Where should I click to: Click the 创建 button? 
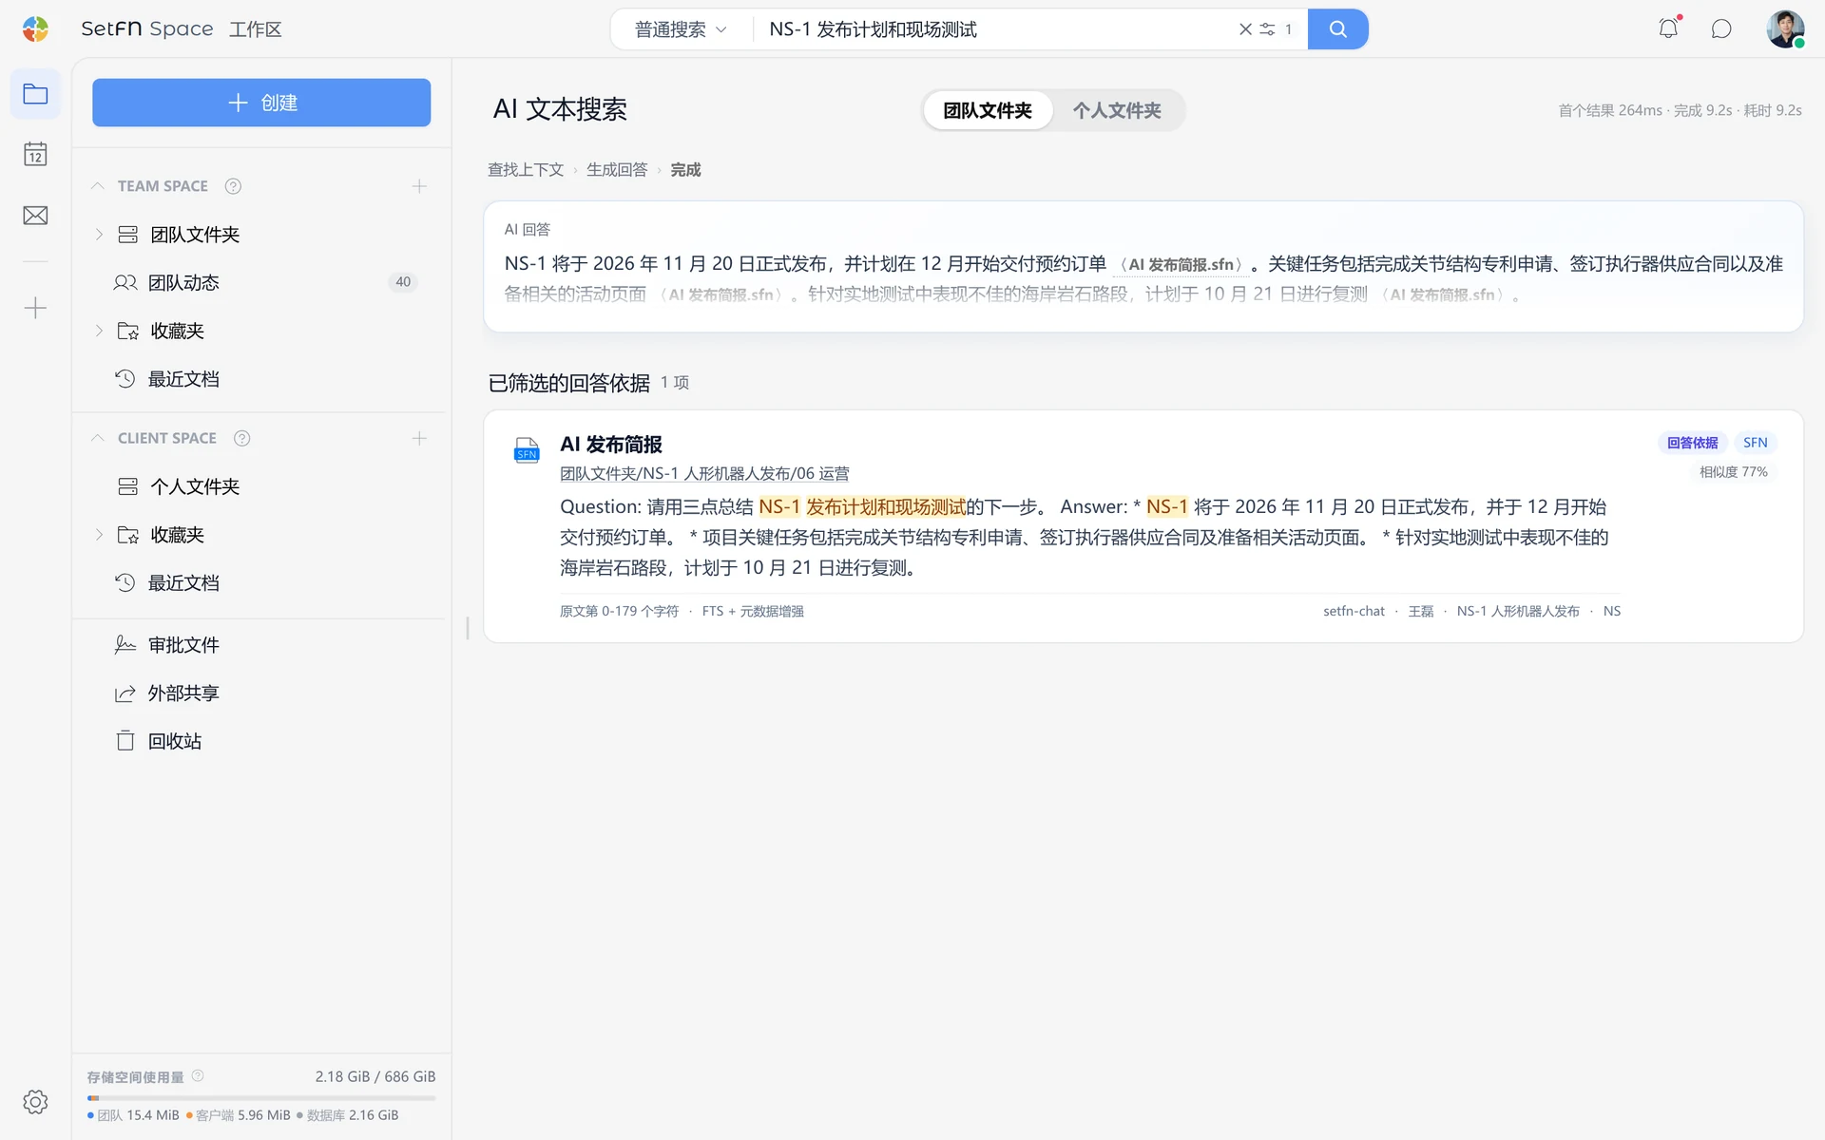(261, 103)
